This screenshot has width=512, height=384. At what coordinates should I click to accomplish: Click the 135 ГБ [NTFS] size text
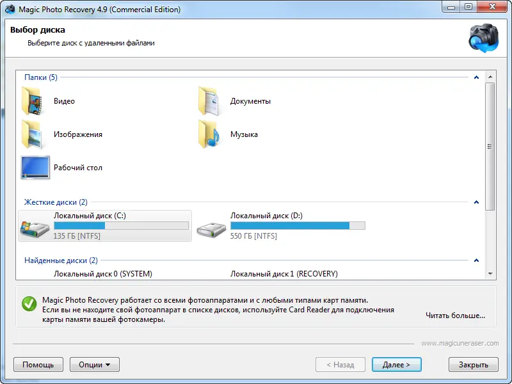[x=77, y=236]
